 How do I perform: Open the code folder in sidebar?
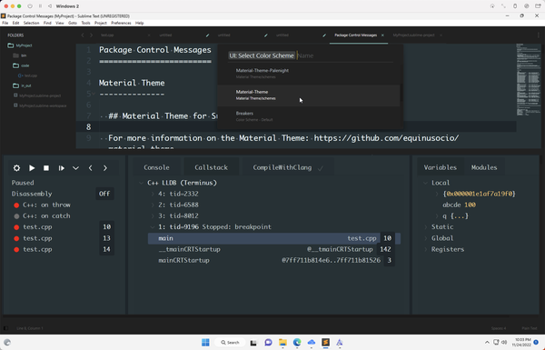[25, 65]
